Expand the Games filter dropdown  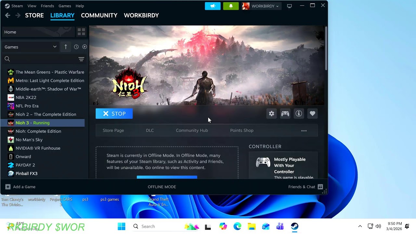click(31, 47)
